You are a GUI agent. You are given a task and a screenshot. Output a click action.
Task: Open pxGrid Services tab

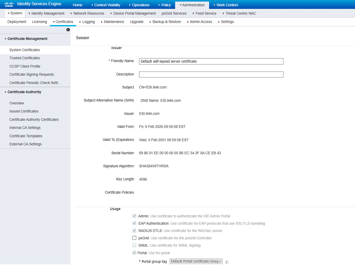(174, 13)
